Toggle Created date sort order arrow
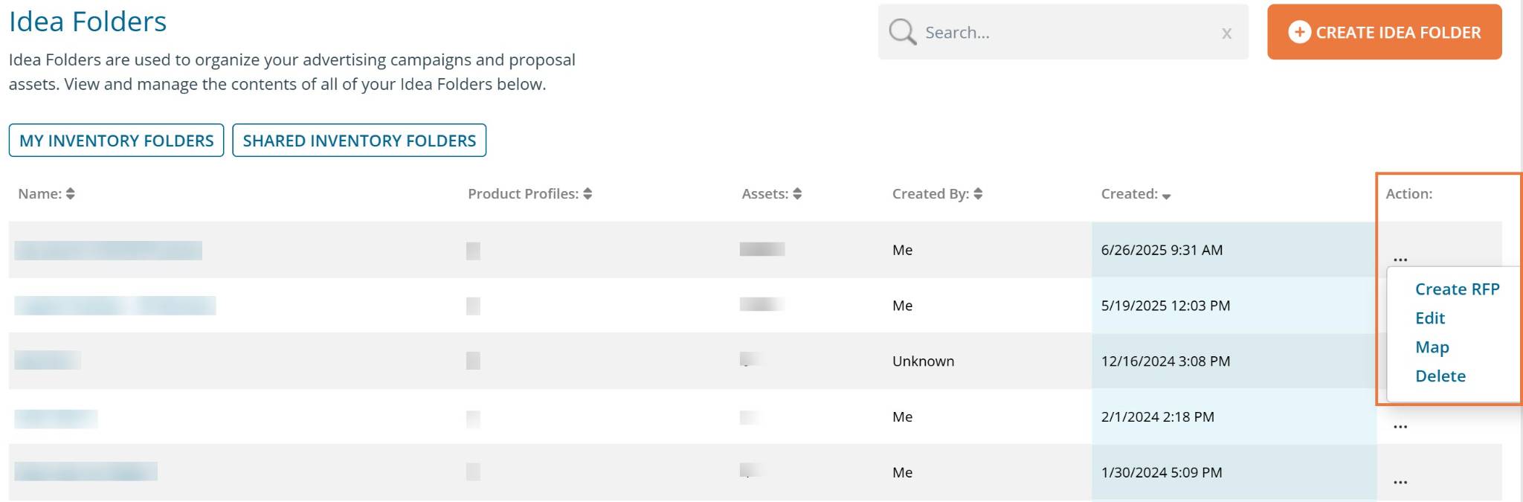Viewport: 1523px width, 502px height. (x=1166, y=196)
